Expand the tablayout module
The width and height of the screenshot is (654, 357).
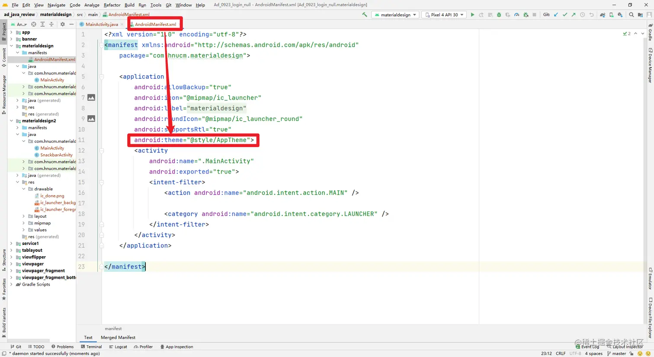tap(12, 250)
